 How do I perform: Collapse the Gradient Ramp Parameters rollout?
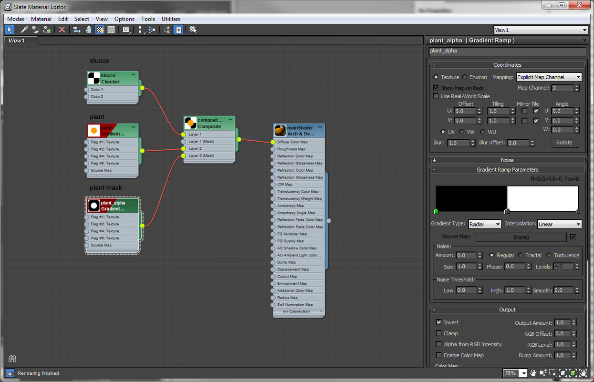point(434,170)
